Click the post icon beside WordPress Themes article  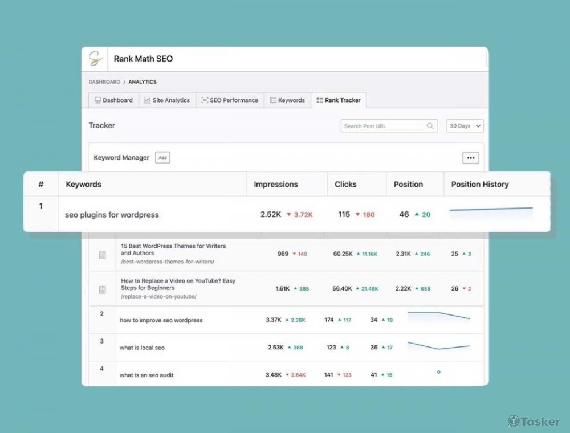(x=103, y=255)
